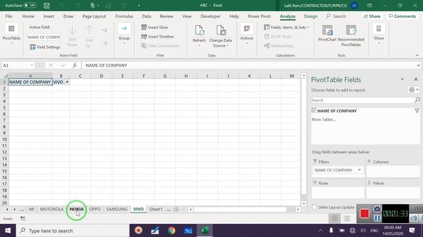Select column header D
423x237 pixels.
point(101,76)
